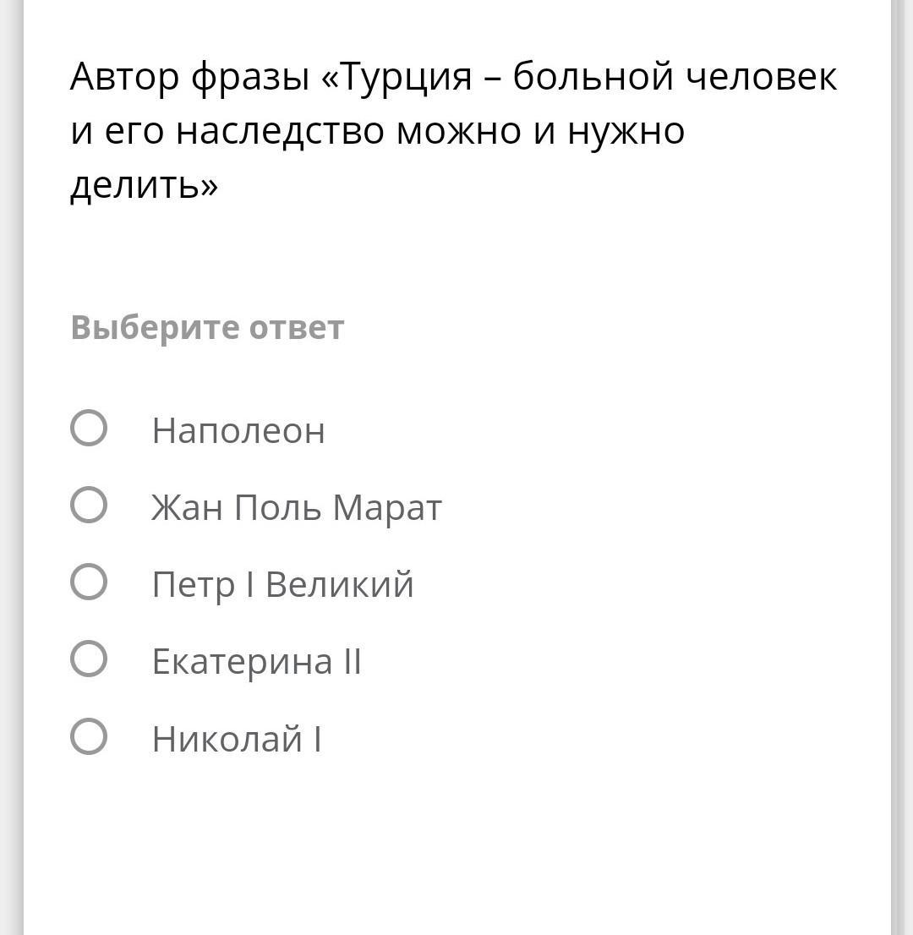
Task: Click the Петр I Великий label text
Action: coord(282,584)
